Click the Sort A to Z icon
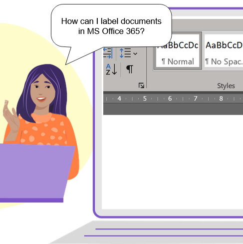243x244 pixels. tap(111, 69)
